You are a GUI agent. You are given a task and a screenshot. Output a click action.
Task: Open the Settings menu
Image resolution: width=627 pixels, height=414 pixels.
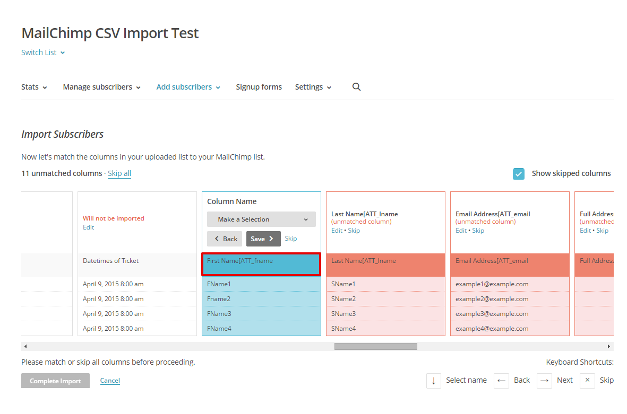pyautogui.click(x=313, y=87)
